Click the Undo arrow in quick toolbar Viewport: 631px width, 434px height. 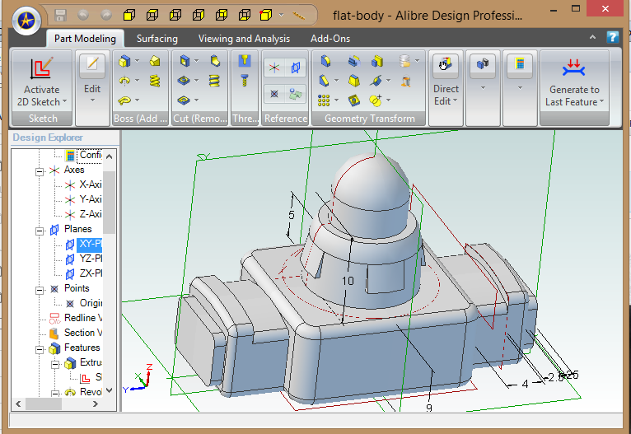pyautogui.click(x=83, y=16)
